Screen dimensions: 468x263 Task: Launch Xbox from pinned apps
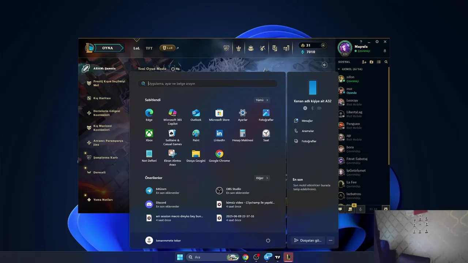pyautogui.click(x=149, y=136)
